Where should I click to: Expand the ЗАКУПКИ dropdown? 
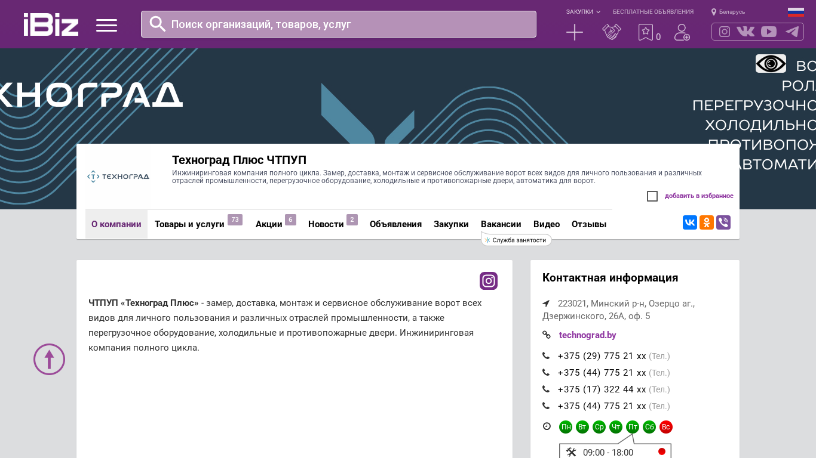[583, 12]
